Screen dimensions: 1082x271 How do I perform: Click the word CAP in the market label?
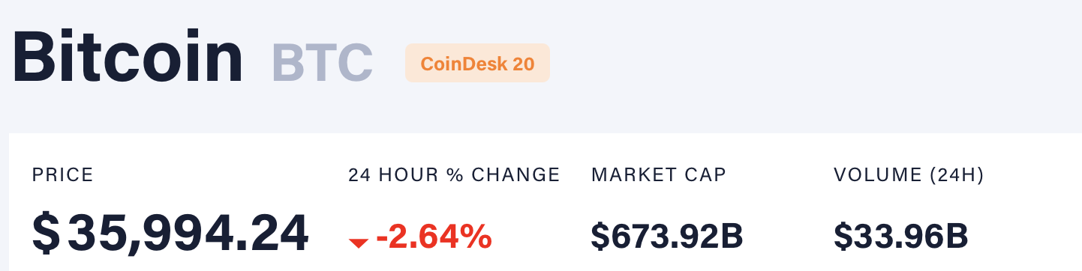[x=704, y=175]
